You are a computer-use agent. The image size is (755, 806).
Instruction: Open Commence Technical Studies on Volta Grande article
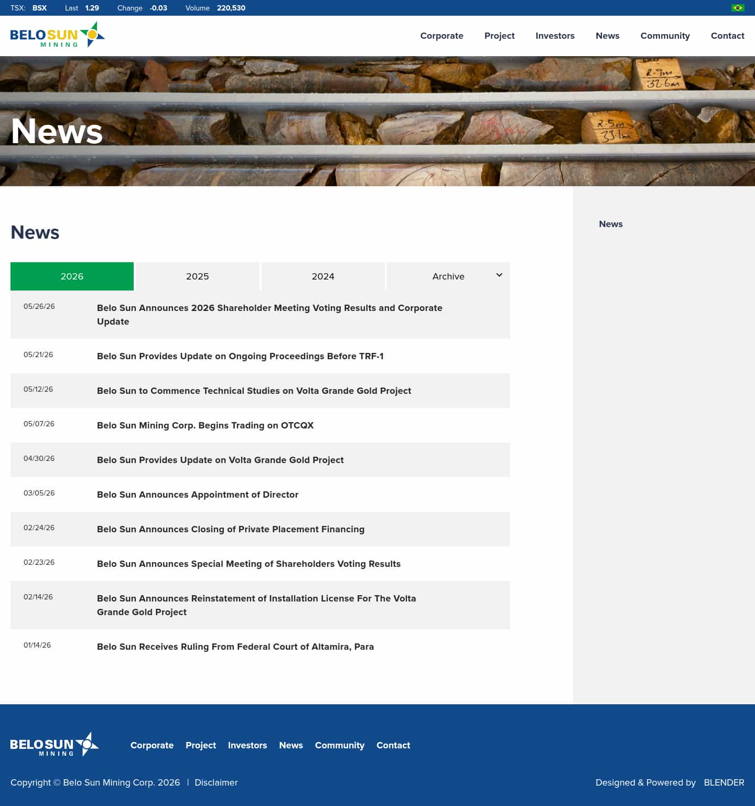tap(254, 391)
